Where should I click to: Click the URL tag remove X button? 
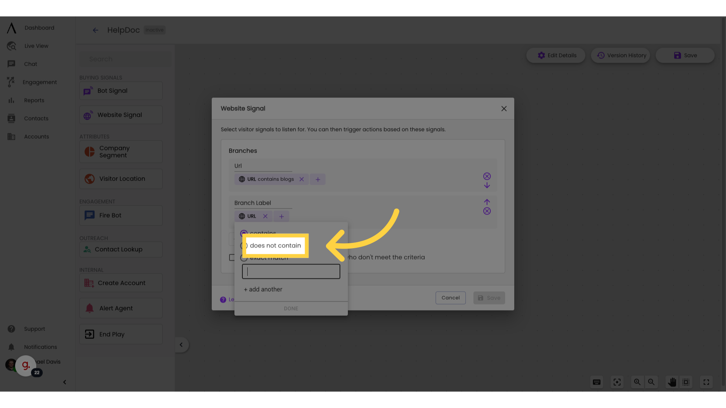click(x=265, y=216)
